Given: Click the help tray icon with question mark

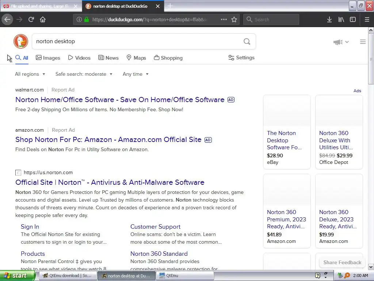Looking at the screenshot, I should 317,276.
